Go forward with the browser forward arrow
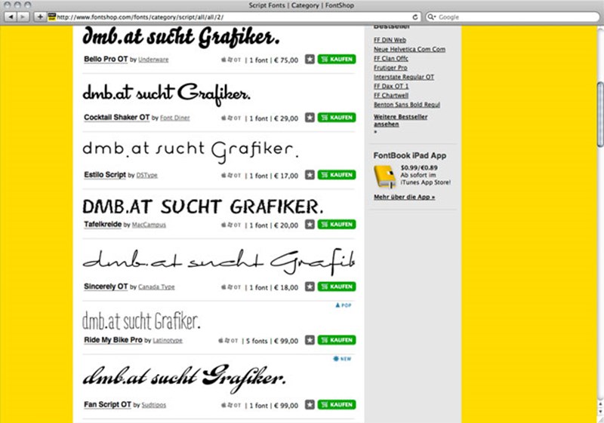The width and height of the screenshot is (604, 423). pyautogui.click(x=23, y=17)
